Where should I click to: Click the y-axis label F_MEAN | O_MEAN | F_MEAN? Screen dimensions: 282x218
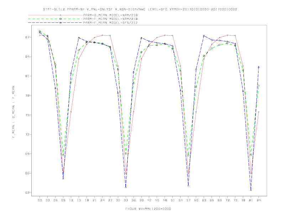pos(14,112)
